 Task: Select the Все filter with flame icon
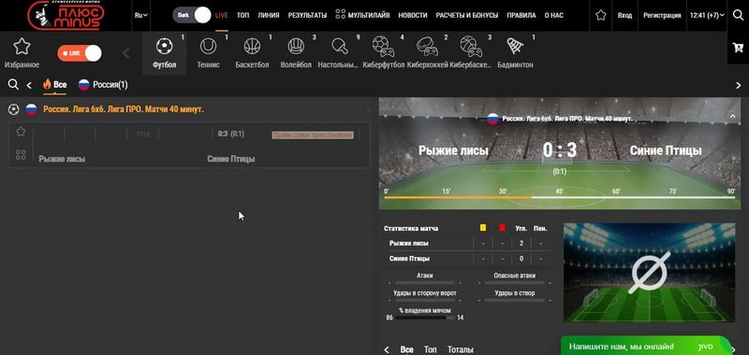(54, 85)
